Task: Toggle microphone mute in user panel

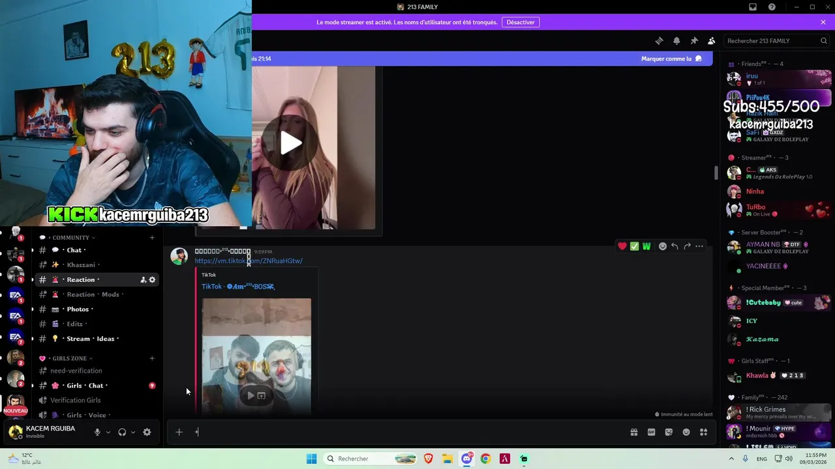Action: (97, 432)
